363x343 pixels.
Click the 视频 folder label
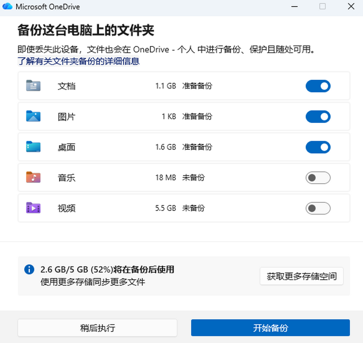pos(67,208)
